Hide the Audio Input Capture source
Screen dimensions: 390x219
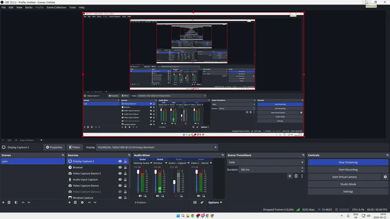coord(120,179)
